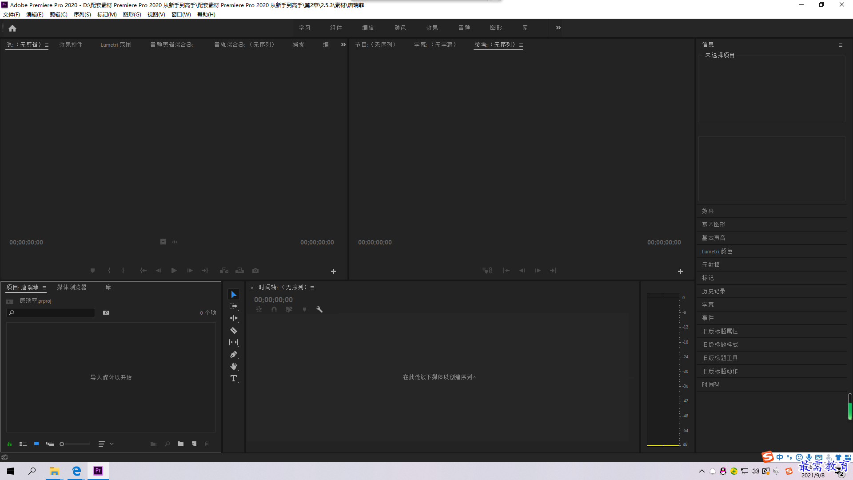
Task: Toggle gang to Program monitor icon
Action: [487, 271]
